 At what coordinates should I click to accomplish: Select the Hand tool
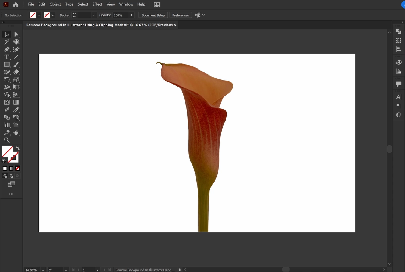pyautogui.click(x=16, y=132)
